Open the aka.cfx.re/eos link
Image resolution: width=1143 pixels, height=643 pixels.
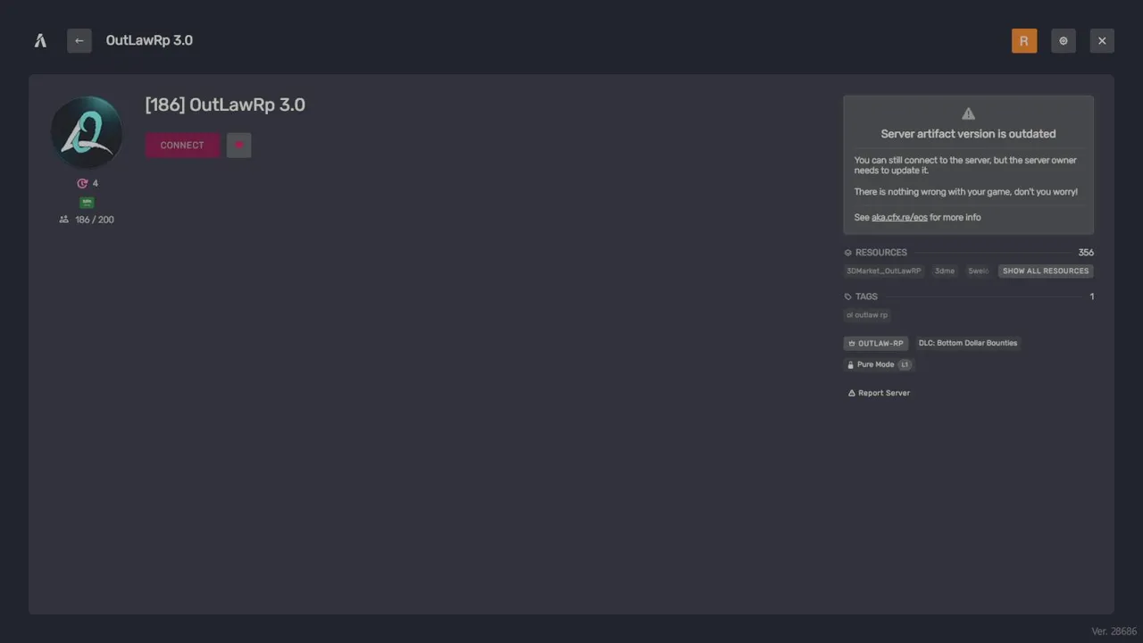pyautogui.click(x=899, y=217)
